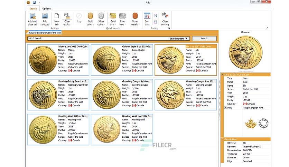Select the Elk 1 oz 2017 Gold Coin card

[x=186, y=60]
